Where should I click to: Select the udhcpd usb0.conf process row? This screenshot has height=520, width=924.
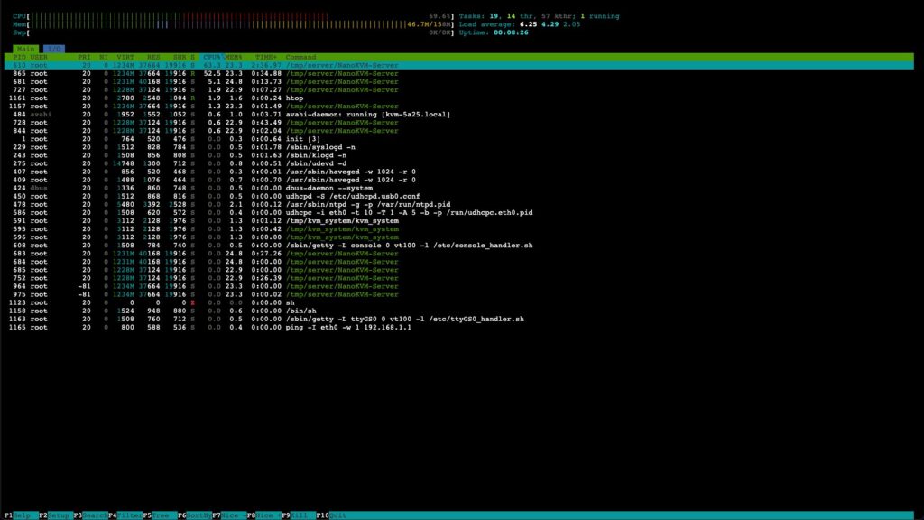[459, 196]
